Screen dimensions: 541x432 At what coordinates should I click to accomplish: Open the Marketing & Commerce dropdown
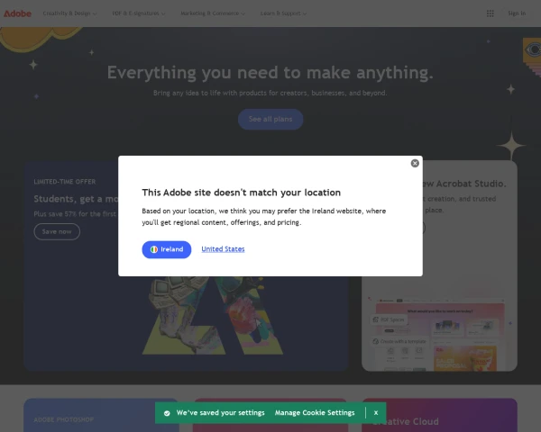point(213,13)
